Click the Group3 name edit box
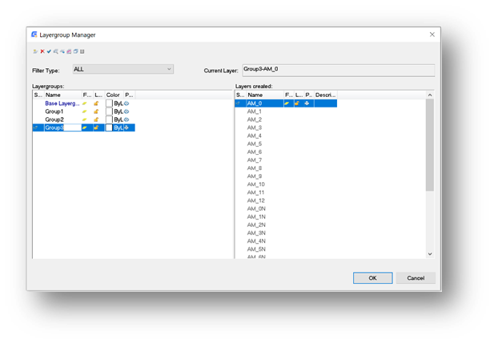 click(63, 127)
